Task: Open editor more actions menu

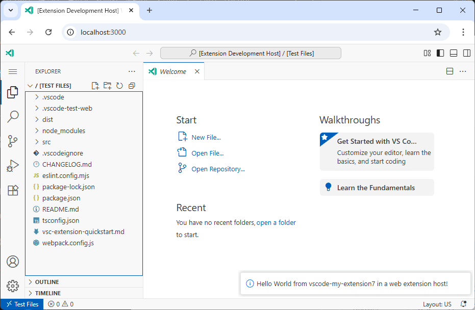Action: coord(463,71)
